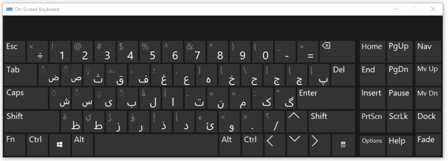
Task: Fade the keyboard with Fade key
Action: pos(428,145)
